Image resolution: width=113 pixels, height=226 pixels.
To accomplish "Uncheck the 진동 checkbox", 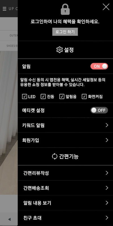I will [43, 97].
